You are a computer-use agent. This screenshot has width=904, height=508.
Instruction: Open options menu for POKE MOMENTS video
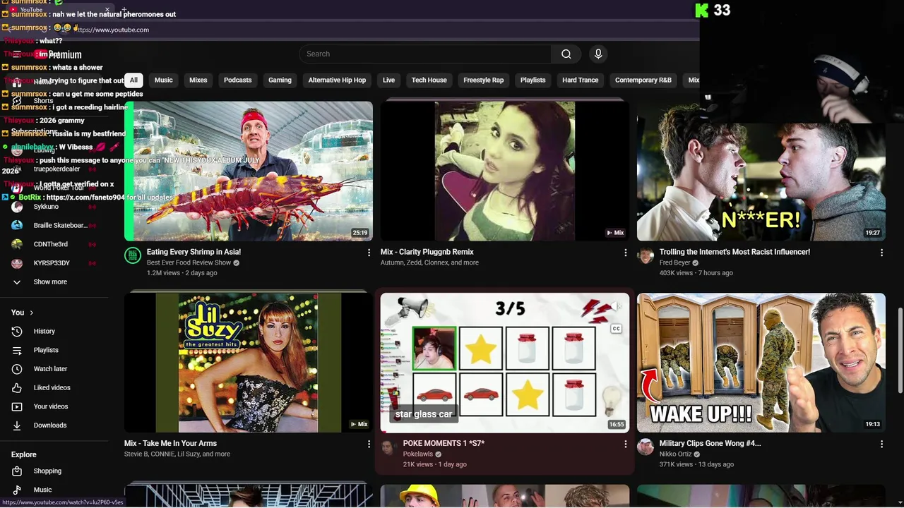(x=625, y=444)
